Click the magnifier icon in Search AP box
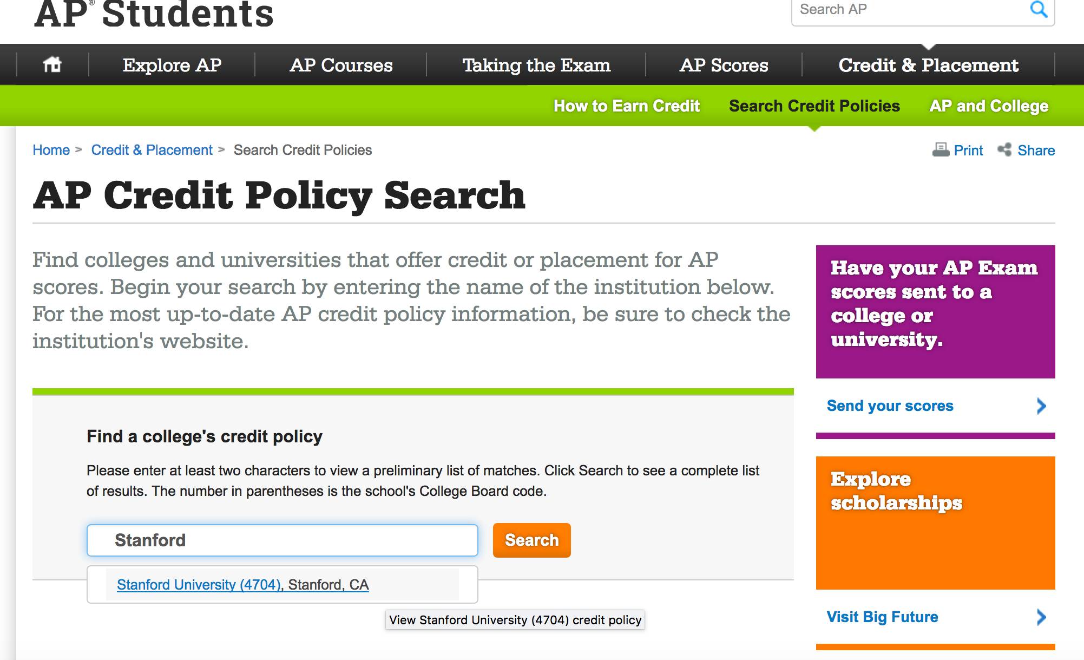This screenshot has width=1084, height=660. point(1039,9)
